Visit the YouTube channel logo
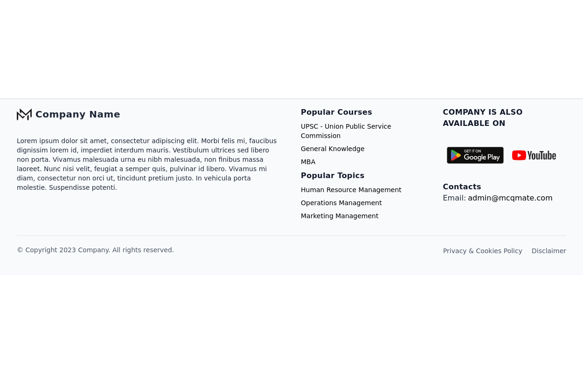 [534, 155]
